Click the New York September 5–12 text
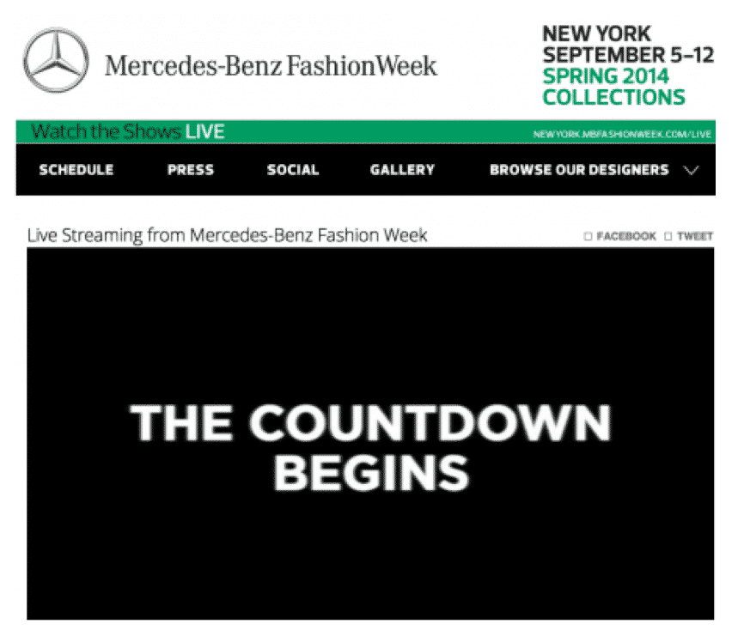The height and width of the screenshot is (642, 744). coord(628,44)
